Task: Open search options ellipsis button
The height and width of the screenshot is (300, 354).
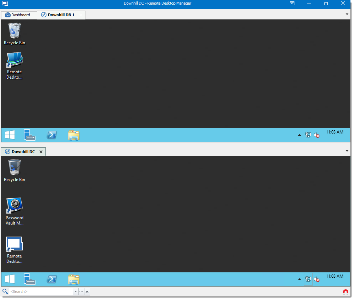Action: click(81, 291)
